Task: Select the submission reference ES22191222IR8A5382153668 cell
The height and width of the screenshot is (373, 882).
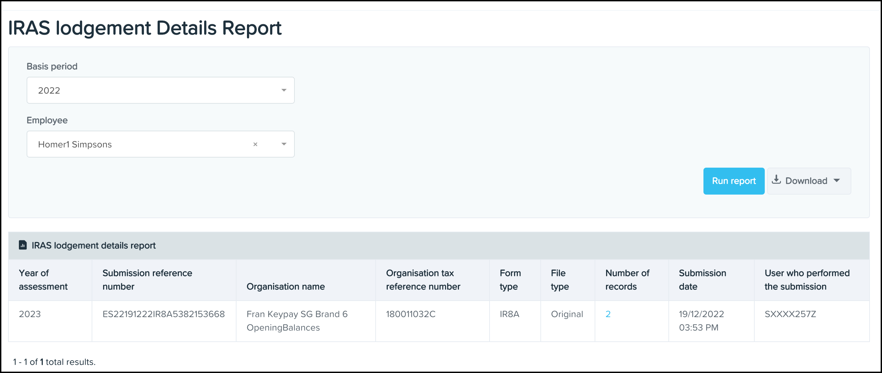Action: pyautogui.click(x=164, y=314)
